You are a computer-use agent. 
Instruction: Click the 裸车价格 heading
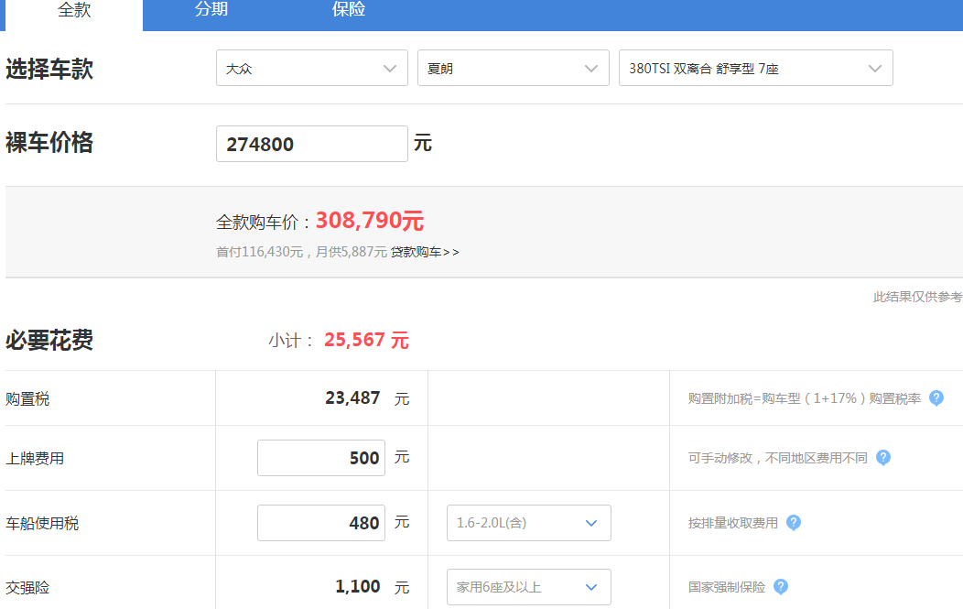pyautogui.click(x=49, y=143)
